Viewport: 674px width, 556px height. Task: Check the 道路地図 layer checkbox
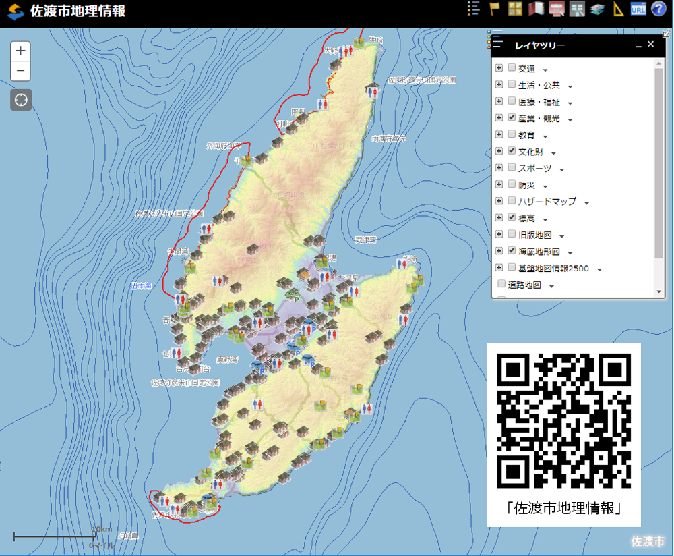(500, 285)
